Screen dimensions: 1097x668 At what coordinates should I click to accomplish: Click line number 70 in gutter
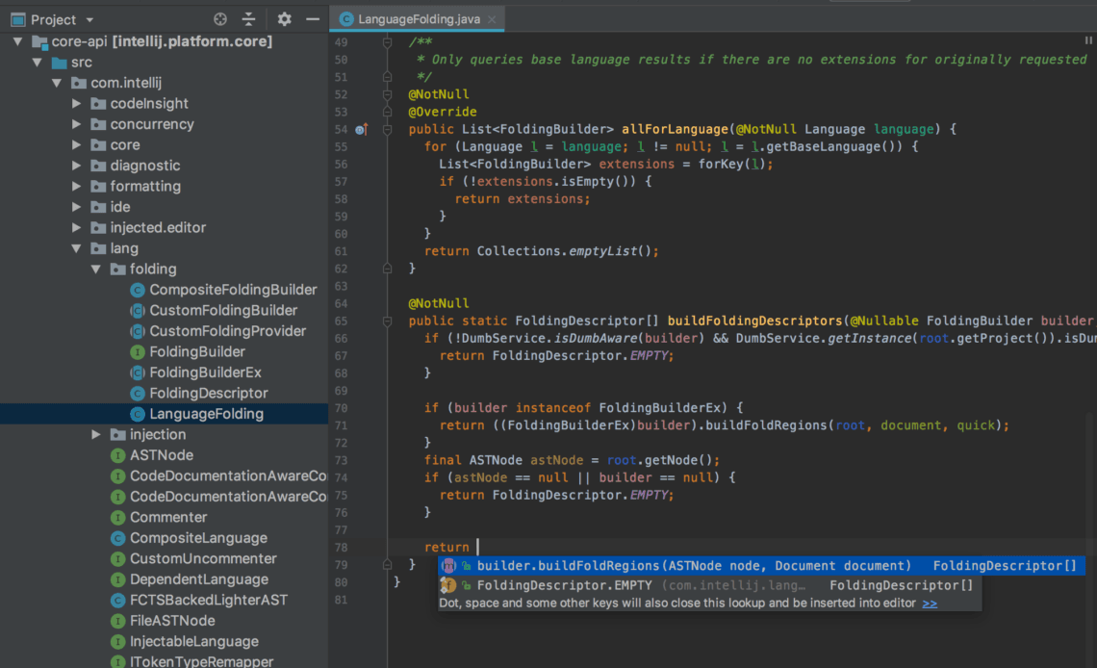[341, 408]
